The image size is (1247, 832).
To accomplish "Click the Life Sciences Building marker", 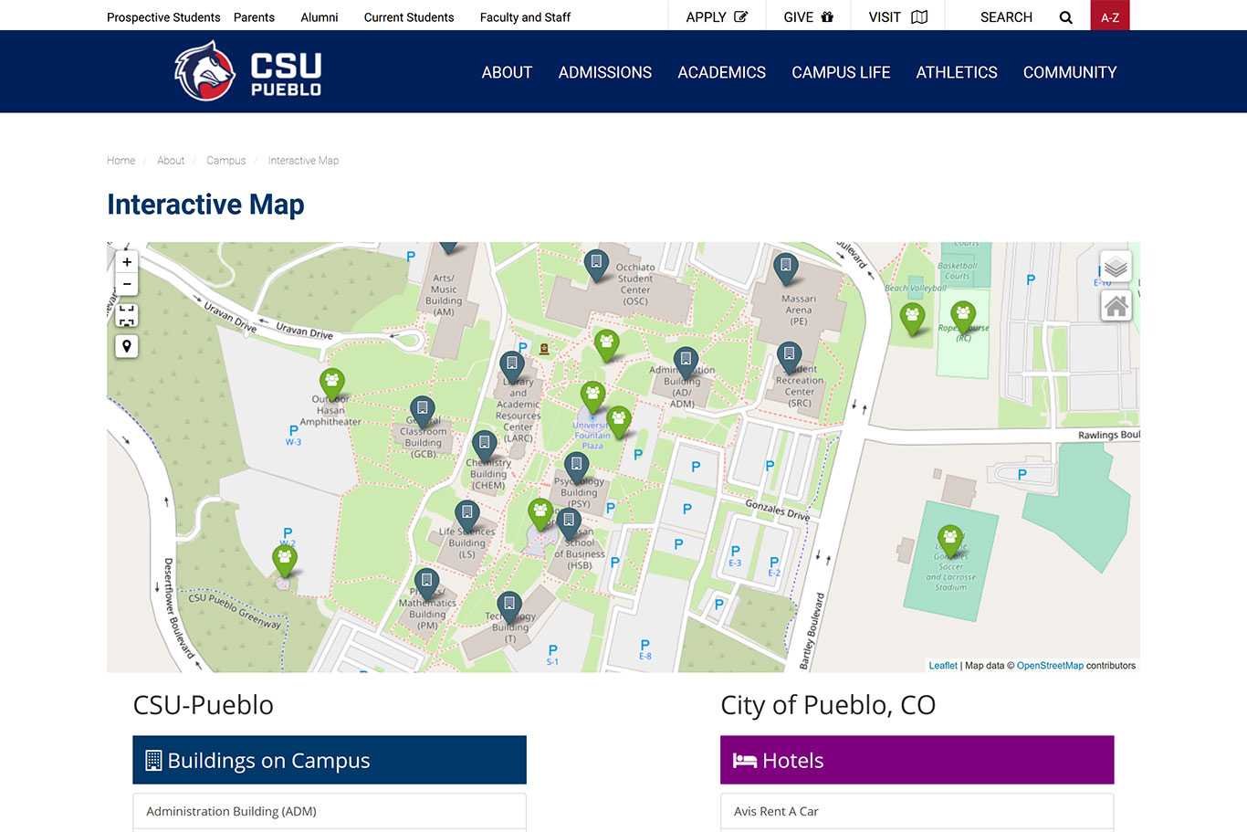I will [467, 516].
